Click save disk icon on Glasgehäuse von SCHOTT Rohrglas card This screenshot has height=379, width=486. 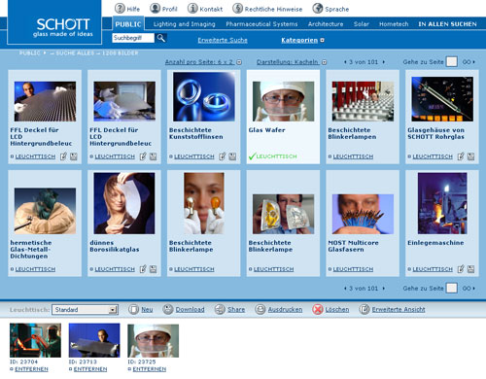(x=471, y=156)
